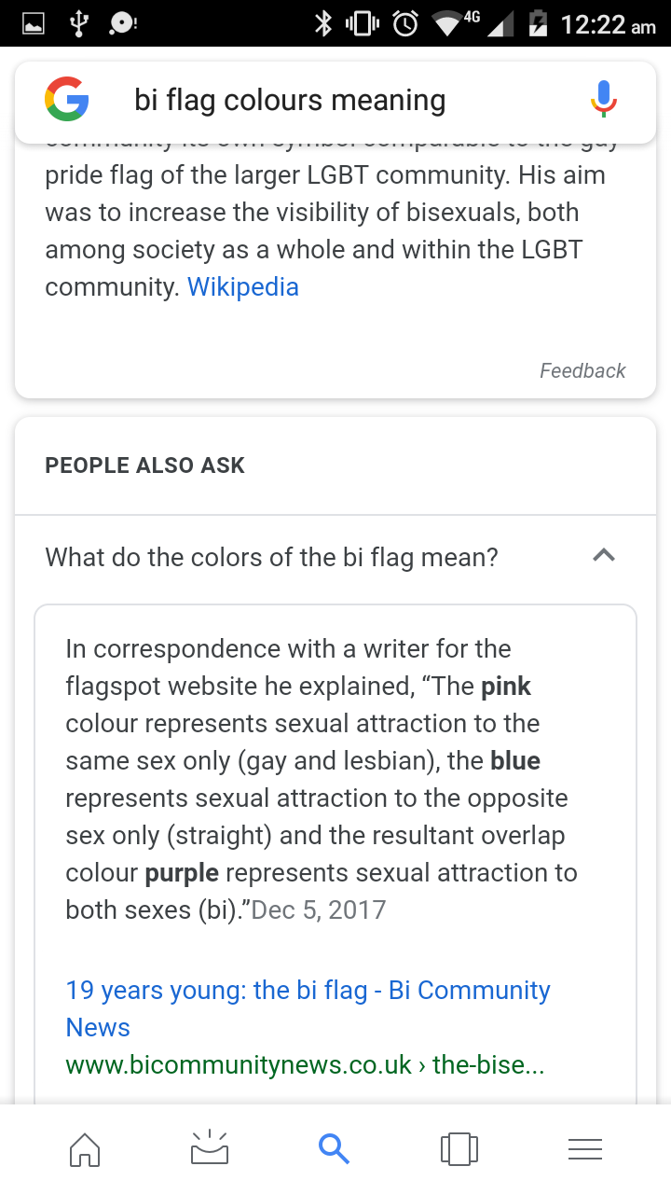The image size is (671, 1194).
Task: Tap the Wi-Fi status icon
Action: coord(447,23)
